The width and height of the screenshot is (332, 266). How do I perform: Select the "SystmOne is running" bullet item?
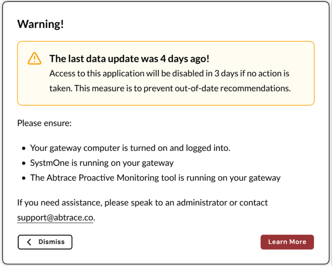101,163
